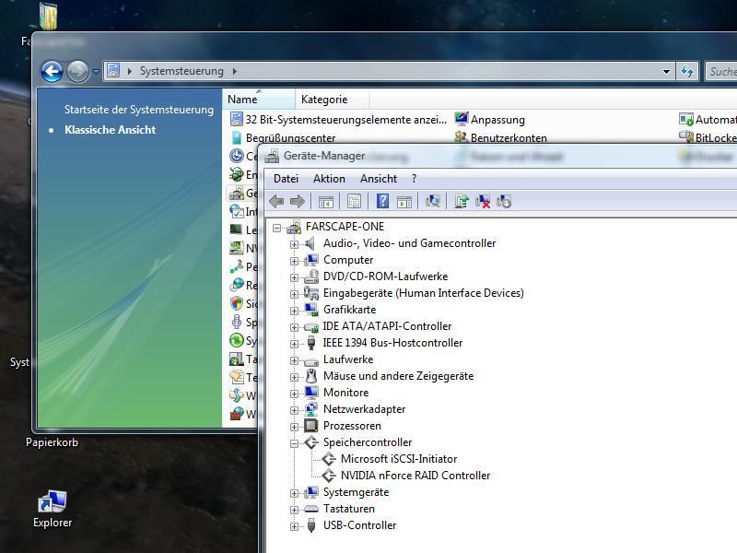The image size is (737, 553).
Task: Click the uninstall device icon with red X
Action: tap(483, 202)
